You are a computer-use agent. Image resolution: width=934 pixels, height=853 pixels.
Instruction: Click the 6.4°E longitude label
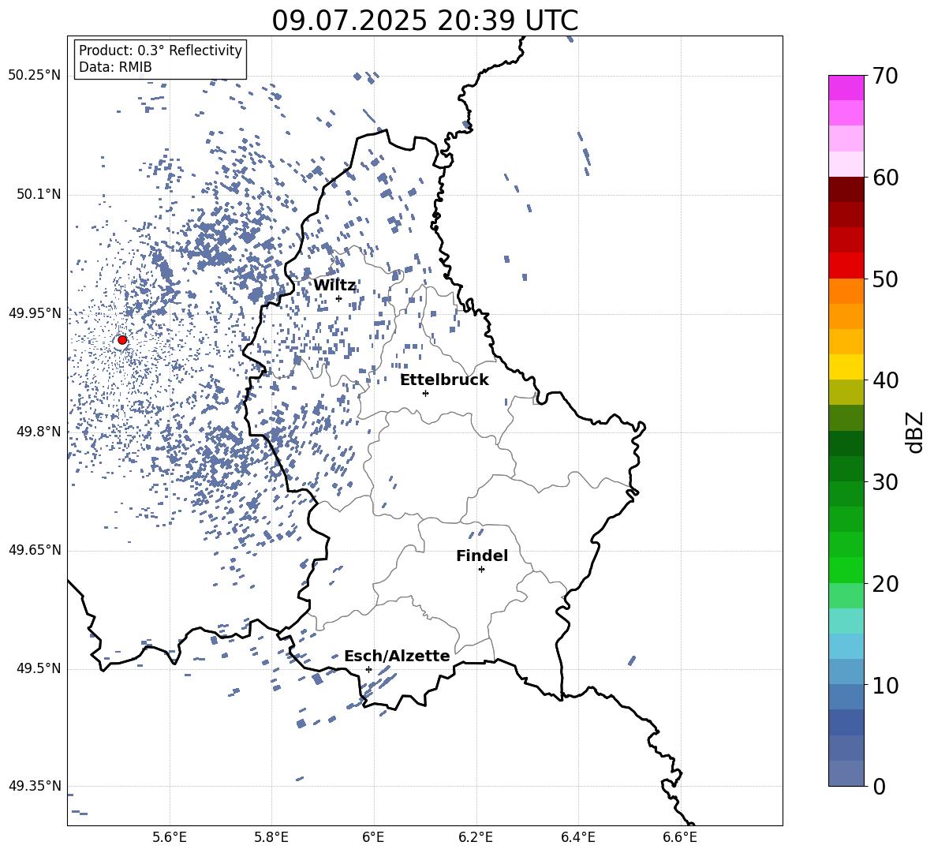[577, 837]
